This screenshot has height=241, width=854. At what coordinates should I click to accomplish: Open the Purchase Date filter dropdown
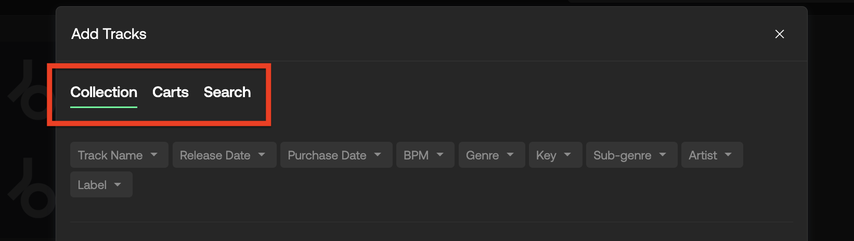point(336,155)
